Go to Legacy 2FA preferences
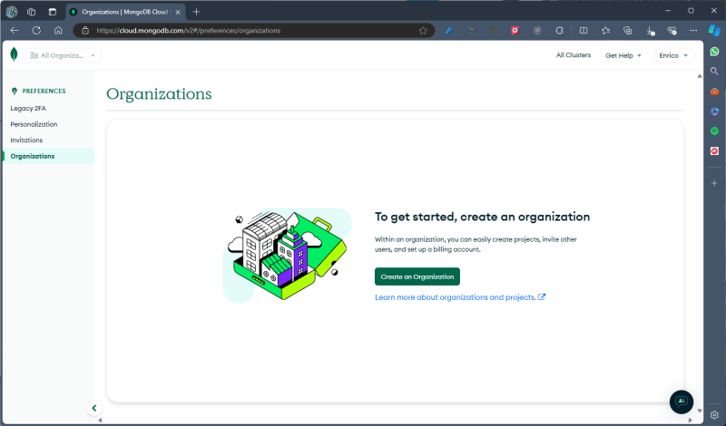 28,108
